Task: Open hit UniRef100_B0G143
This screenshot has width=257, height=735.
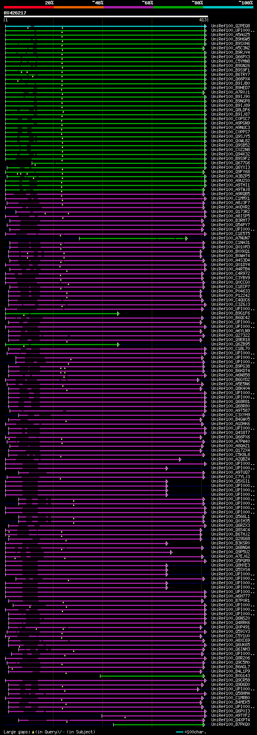Action: (230, 676)
